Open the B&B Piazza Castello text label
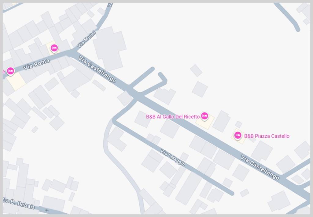The height and width of the screenshot is (217, 313). tap(267, 136)
